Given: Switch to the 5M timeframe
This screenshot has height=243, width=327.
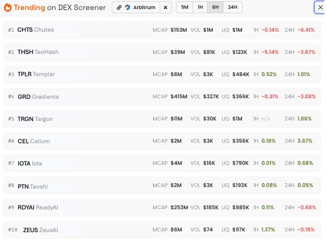Looking at the screenshot, I should tap(185, 7).
